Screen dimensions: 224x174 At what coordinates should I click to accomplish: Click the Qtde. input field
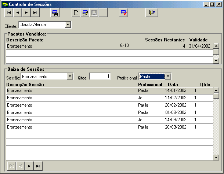pyautogui.click(x=99, y=77)
